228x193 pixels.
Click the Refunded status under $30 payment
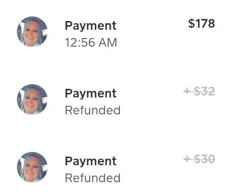tap(93, 178)
